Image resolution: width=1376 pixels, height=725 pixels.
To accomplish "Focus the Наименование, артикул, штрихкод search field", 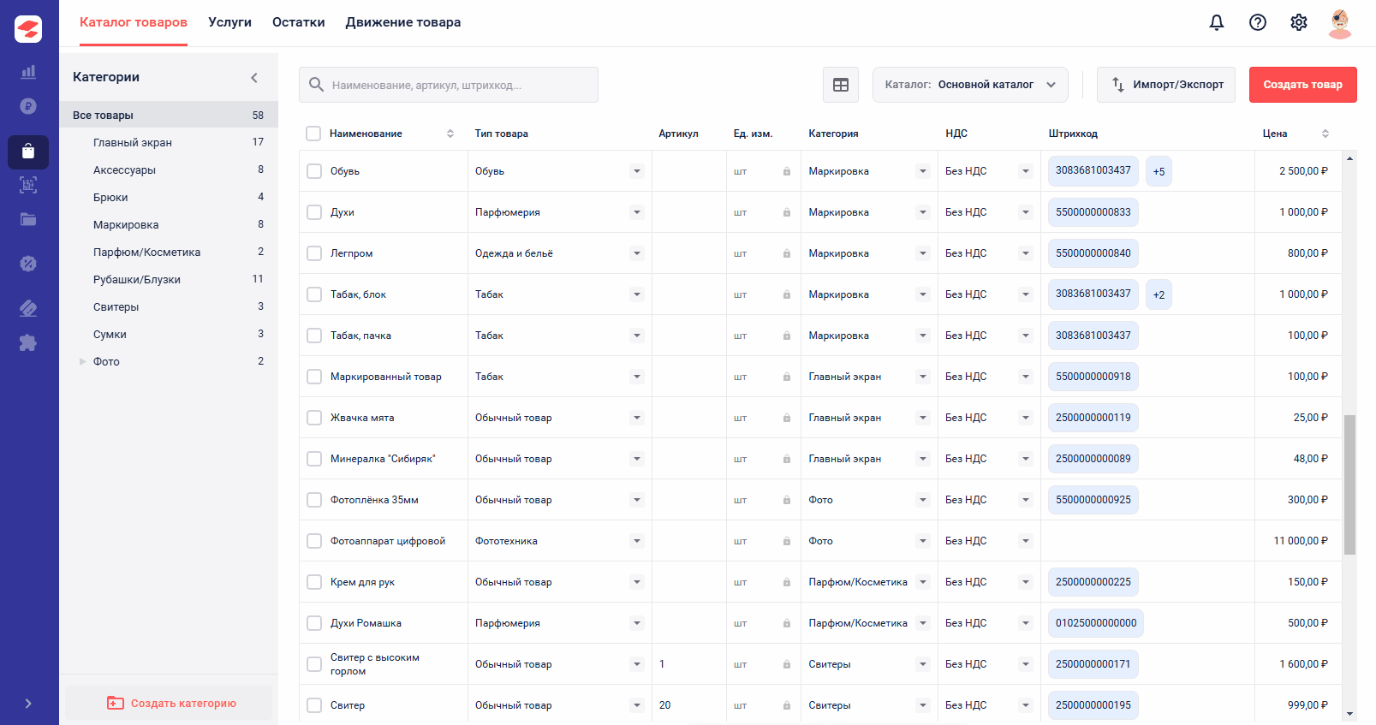I will (x=449, y=85).
